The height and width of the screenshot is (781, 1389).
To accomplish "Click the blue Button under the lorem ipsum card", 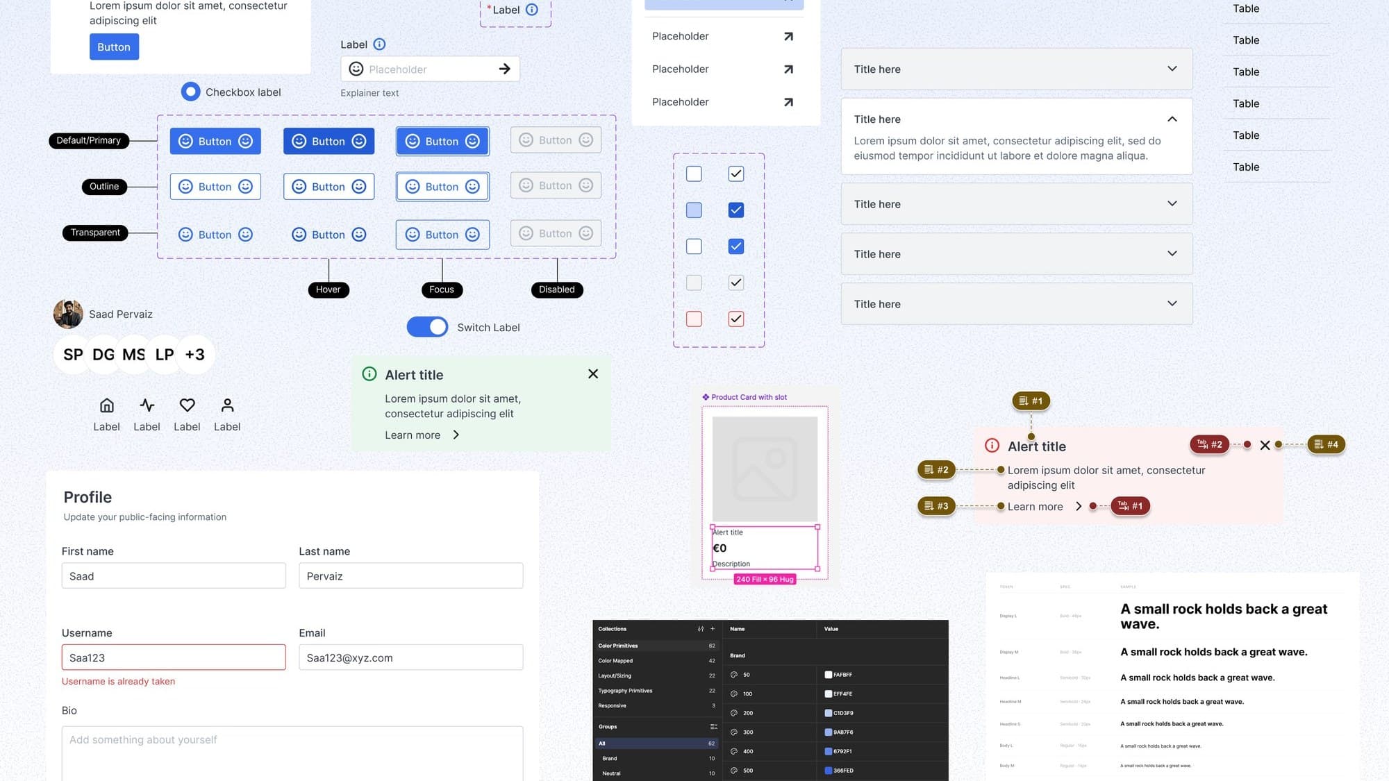I will (x=114, y=47).
